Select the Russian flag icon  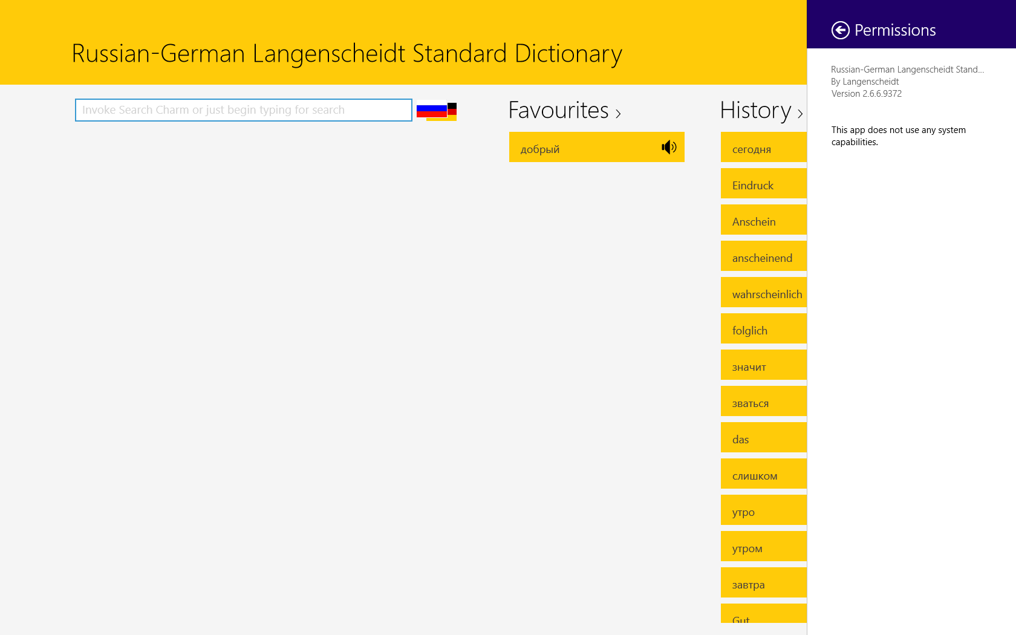pyautogui.click(x=431, y=107)
